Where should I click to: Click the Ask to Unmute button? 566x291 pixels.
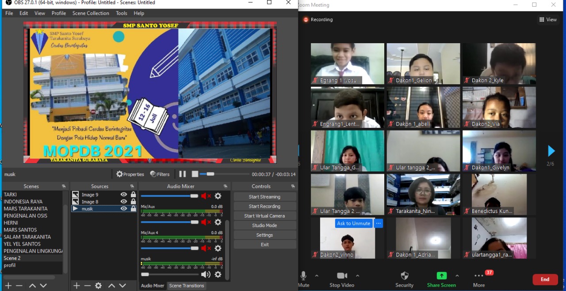[x=354, y=224]
